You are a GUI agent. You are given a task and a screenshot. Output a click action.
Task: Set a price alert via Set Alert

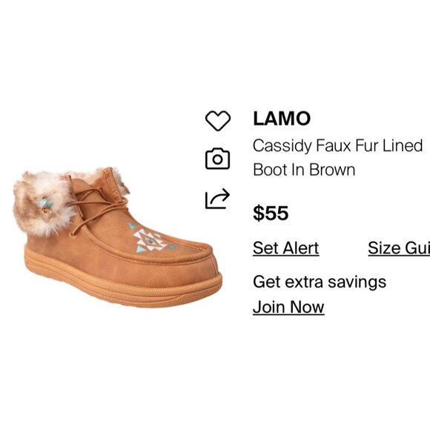coord(285,248)
